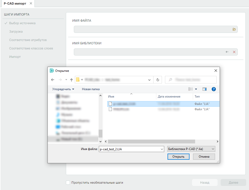Open the help icon in dialog toolbar

point(214,89)
